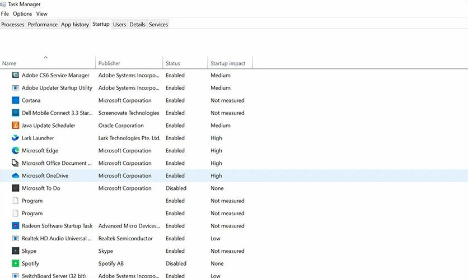Select the Skype startup icon

click(16, 251)
